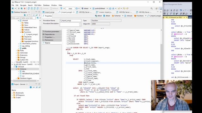Open the Help menu
The width and height of the screenshot is (202, 113).
tap(60, 5)
